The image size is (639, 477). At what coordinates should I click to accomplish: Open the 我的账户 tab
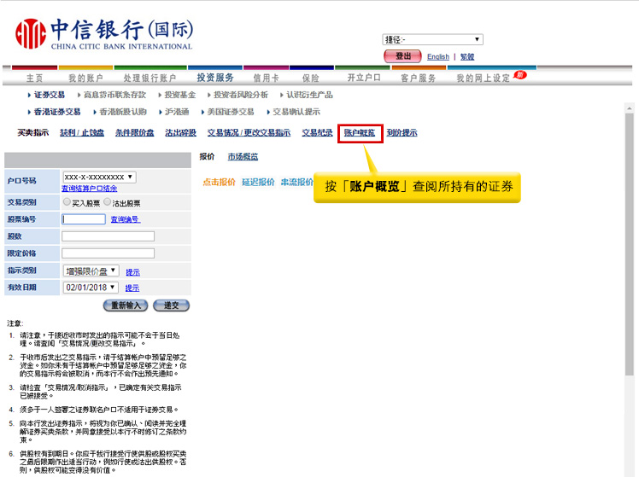85,78
